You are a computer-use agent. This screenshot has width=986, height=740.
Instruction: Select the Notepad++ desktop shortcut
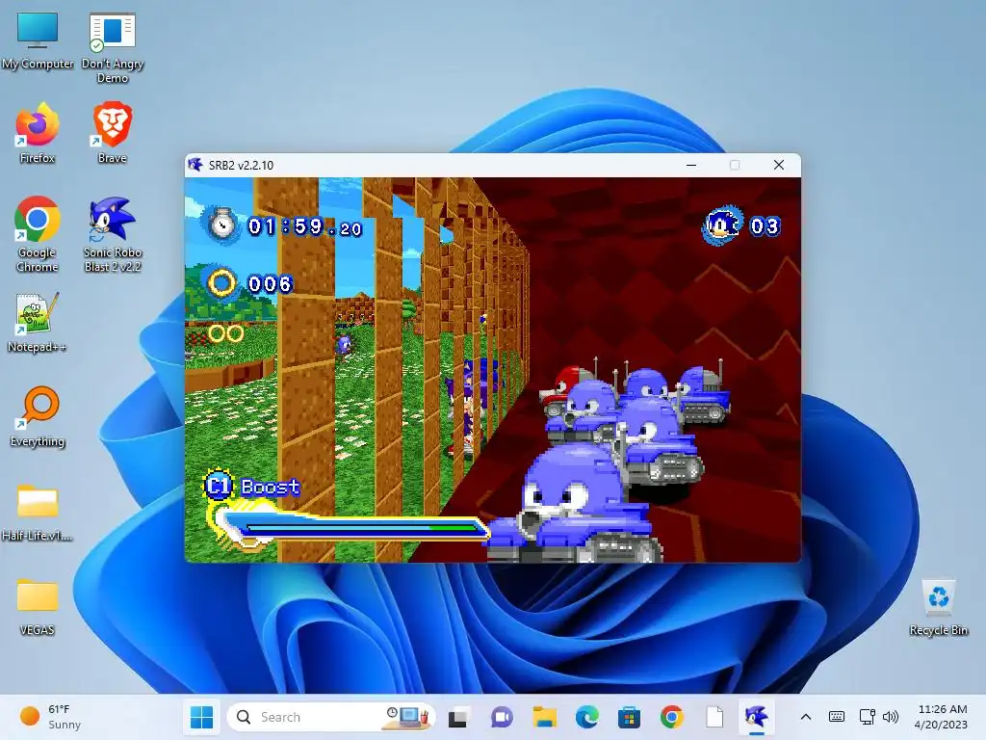coord(38,322)
